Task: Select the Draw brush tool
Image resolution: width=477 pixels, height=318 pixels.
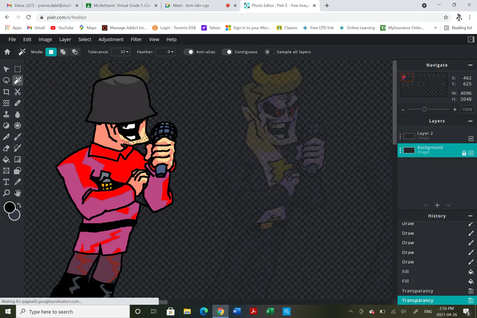Action: (x=17, y=137)
